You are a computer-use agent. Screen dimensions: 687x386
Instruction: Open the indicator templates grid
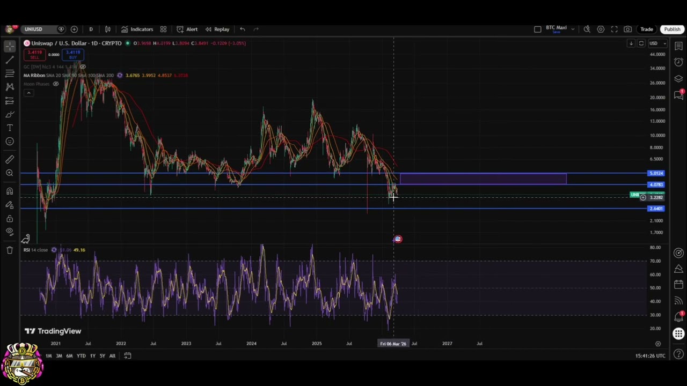[x=163, y=29]
